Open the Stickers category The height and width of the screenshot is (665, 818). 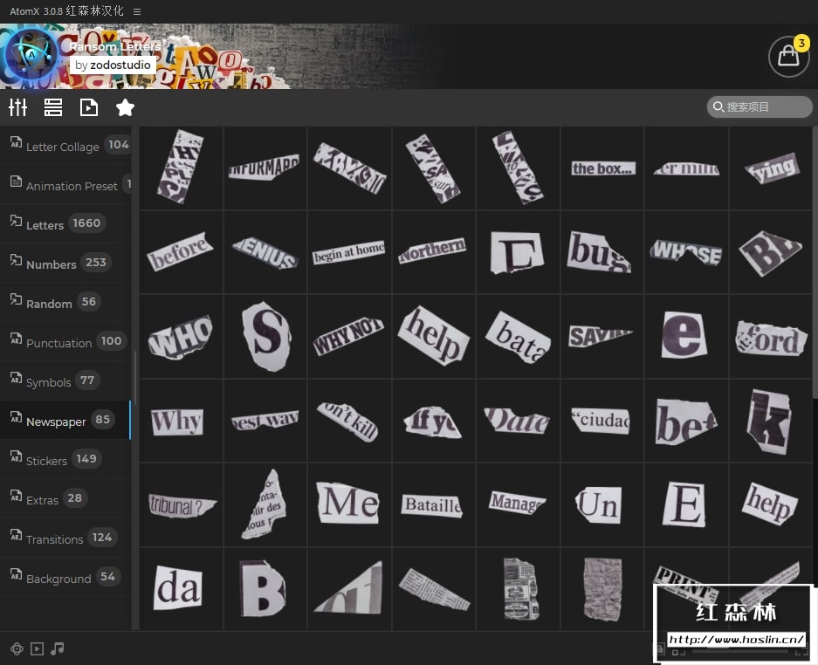pos(65,460)
